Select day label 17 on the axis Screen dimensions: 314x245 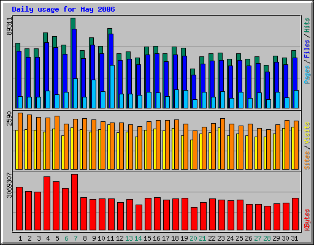pos(166,238)
